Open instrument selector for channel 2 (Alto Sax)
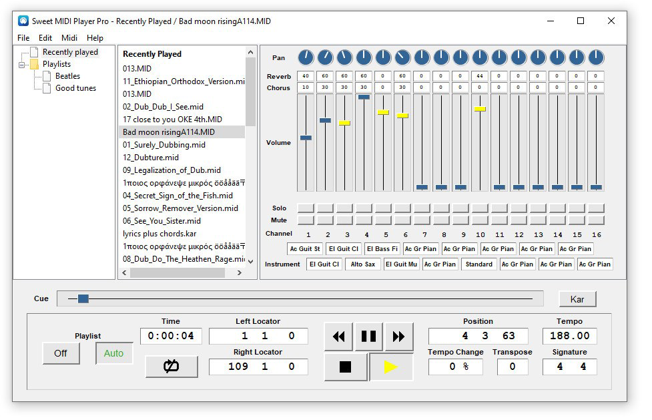Image resolution: width=652 pixels, height=420 pixels. (362, 264)
